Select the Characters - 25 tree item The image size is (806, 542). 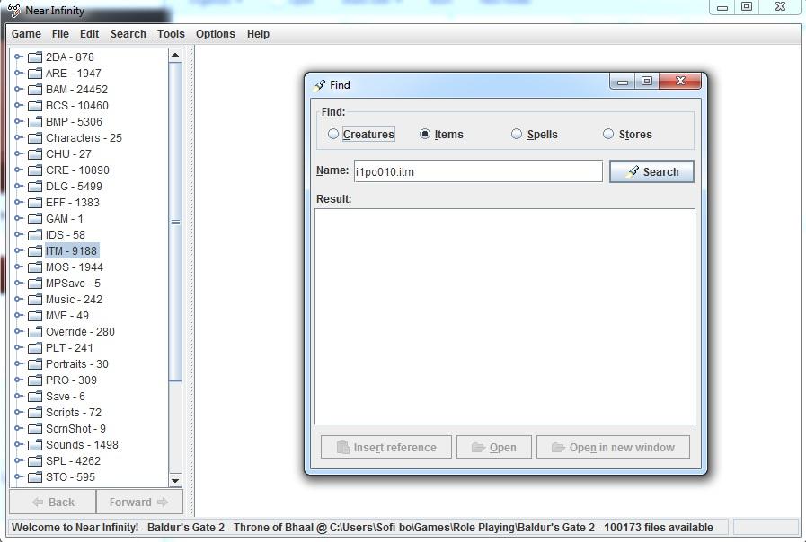pos(84,138)
